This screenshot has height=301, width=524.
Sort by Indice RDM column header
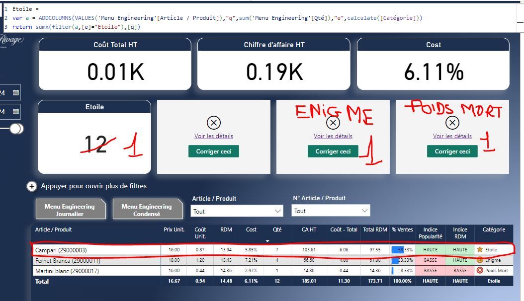pos(460,233)
